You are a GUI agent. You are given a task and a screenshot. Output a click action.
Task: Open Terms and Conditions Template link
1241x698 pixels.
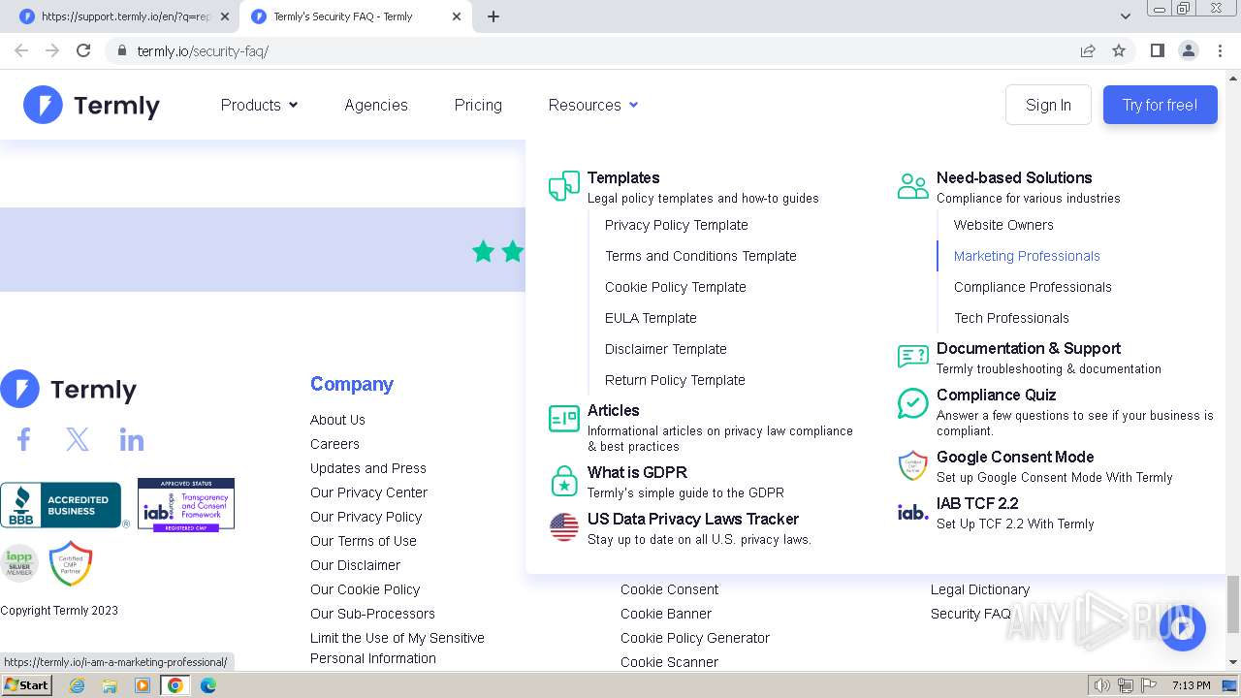701,256
